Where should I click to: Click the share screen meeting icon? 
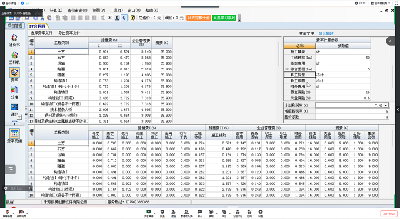[x=148, y=213]
